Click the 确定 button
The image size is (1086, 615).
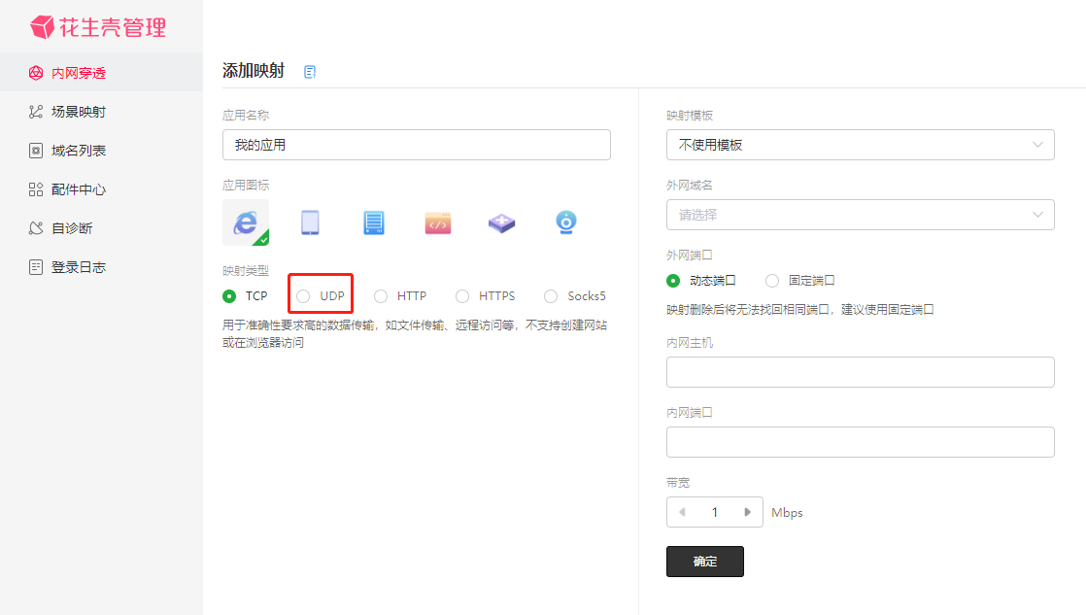(x=705, y=562)
